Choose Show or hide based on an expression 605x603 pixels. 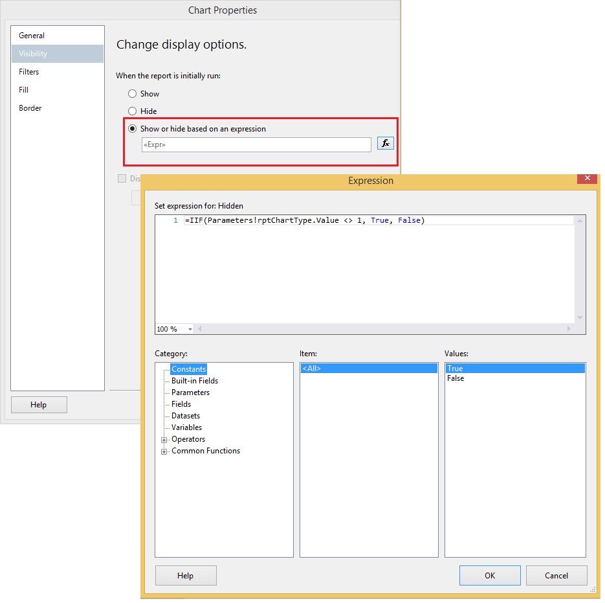[x=133, y=128]
